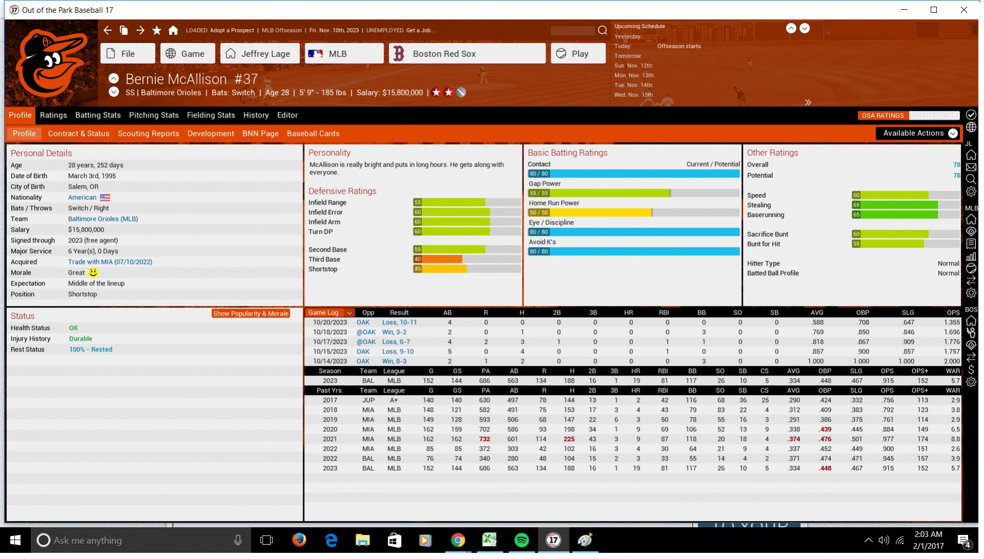Switch to the Batting Stats tab
This screenshot has height=559, width=984.
[98, 115]
